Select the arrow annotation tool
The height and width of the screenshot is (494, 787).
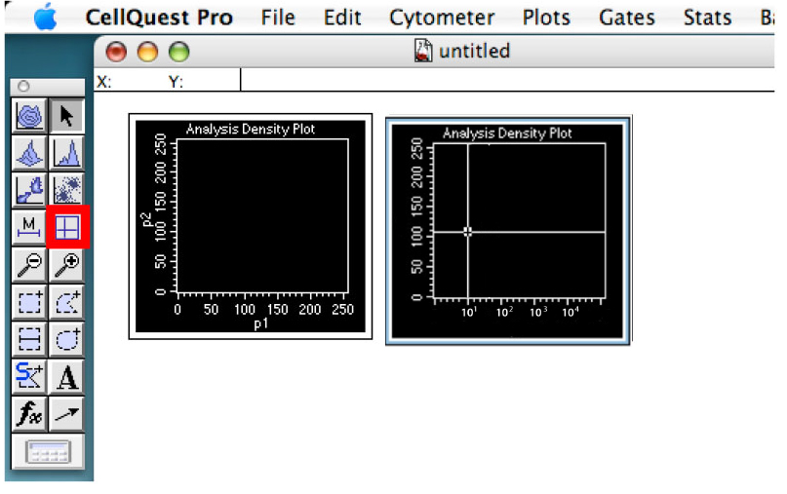point(66,414)
